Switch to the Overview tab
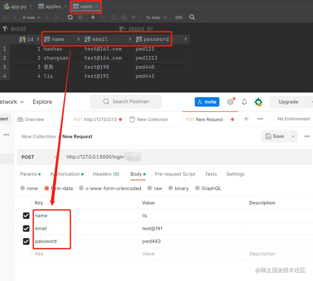The image size is (313, 281). coord(31,119)
